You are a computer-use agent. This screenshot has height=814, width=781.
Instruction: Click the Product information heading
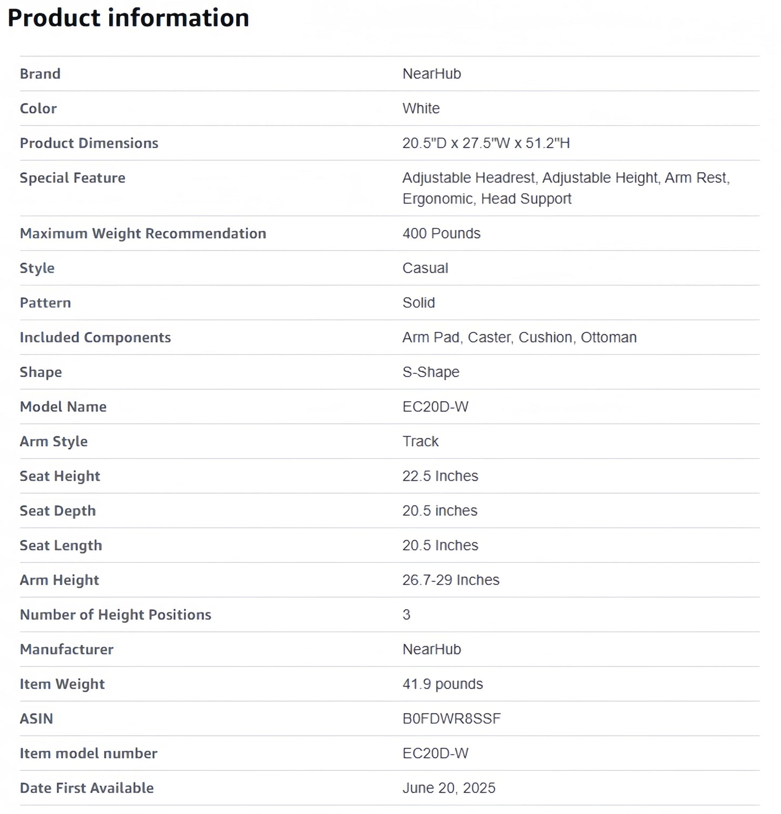click(x=128, y=18)
